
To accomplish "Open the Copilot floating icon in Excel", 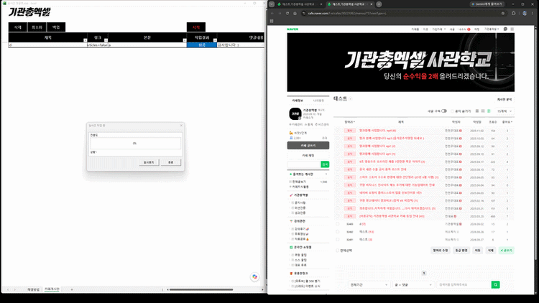I will pos(254,276).
